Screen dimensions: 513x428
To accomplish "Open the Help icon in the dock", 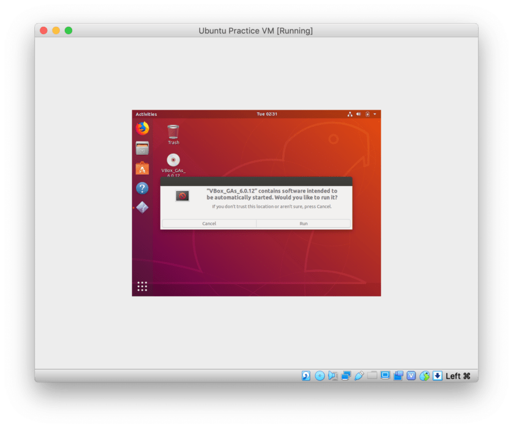I will tap(142, 188).
